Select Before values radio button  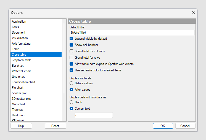pyautogui.click(x=71, y=83)
